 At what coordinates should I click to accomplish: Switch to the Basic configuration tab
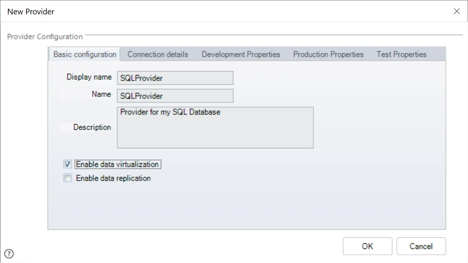(x=85, y=54)
